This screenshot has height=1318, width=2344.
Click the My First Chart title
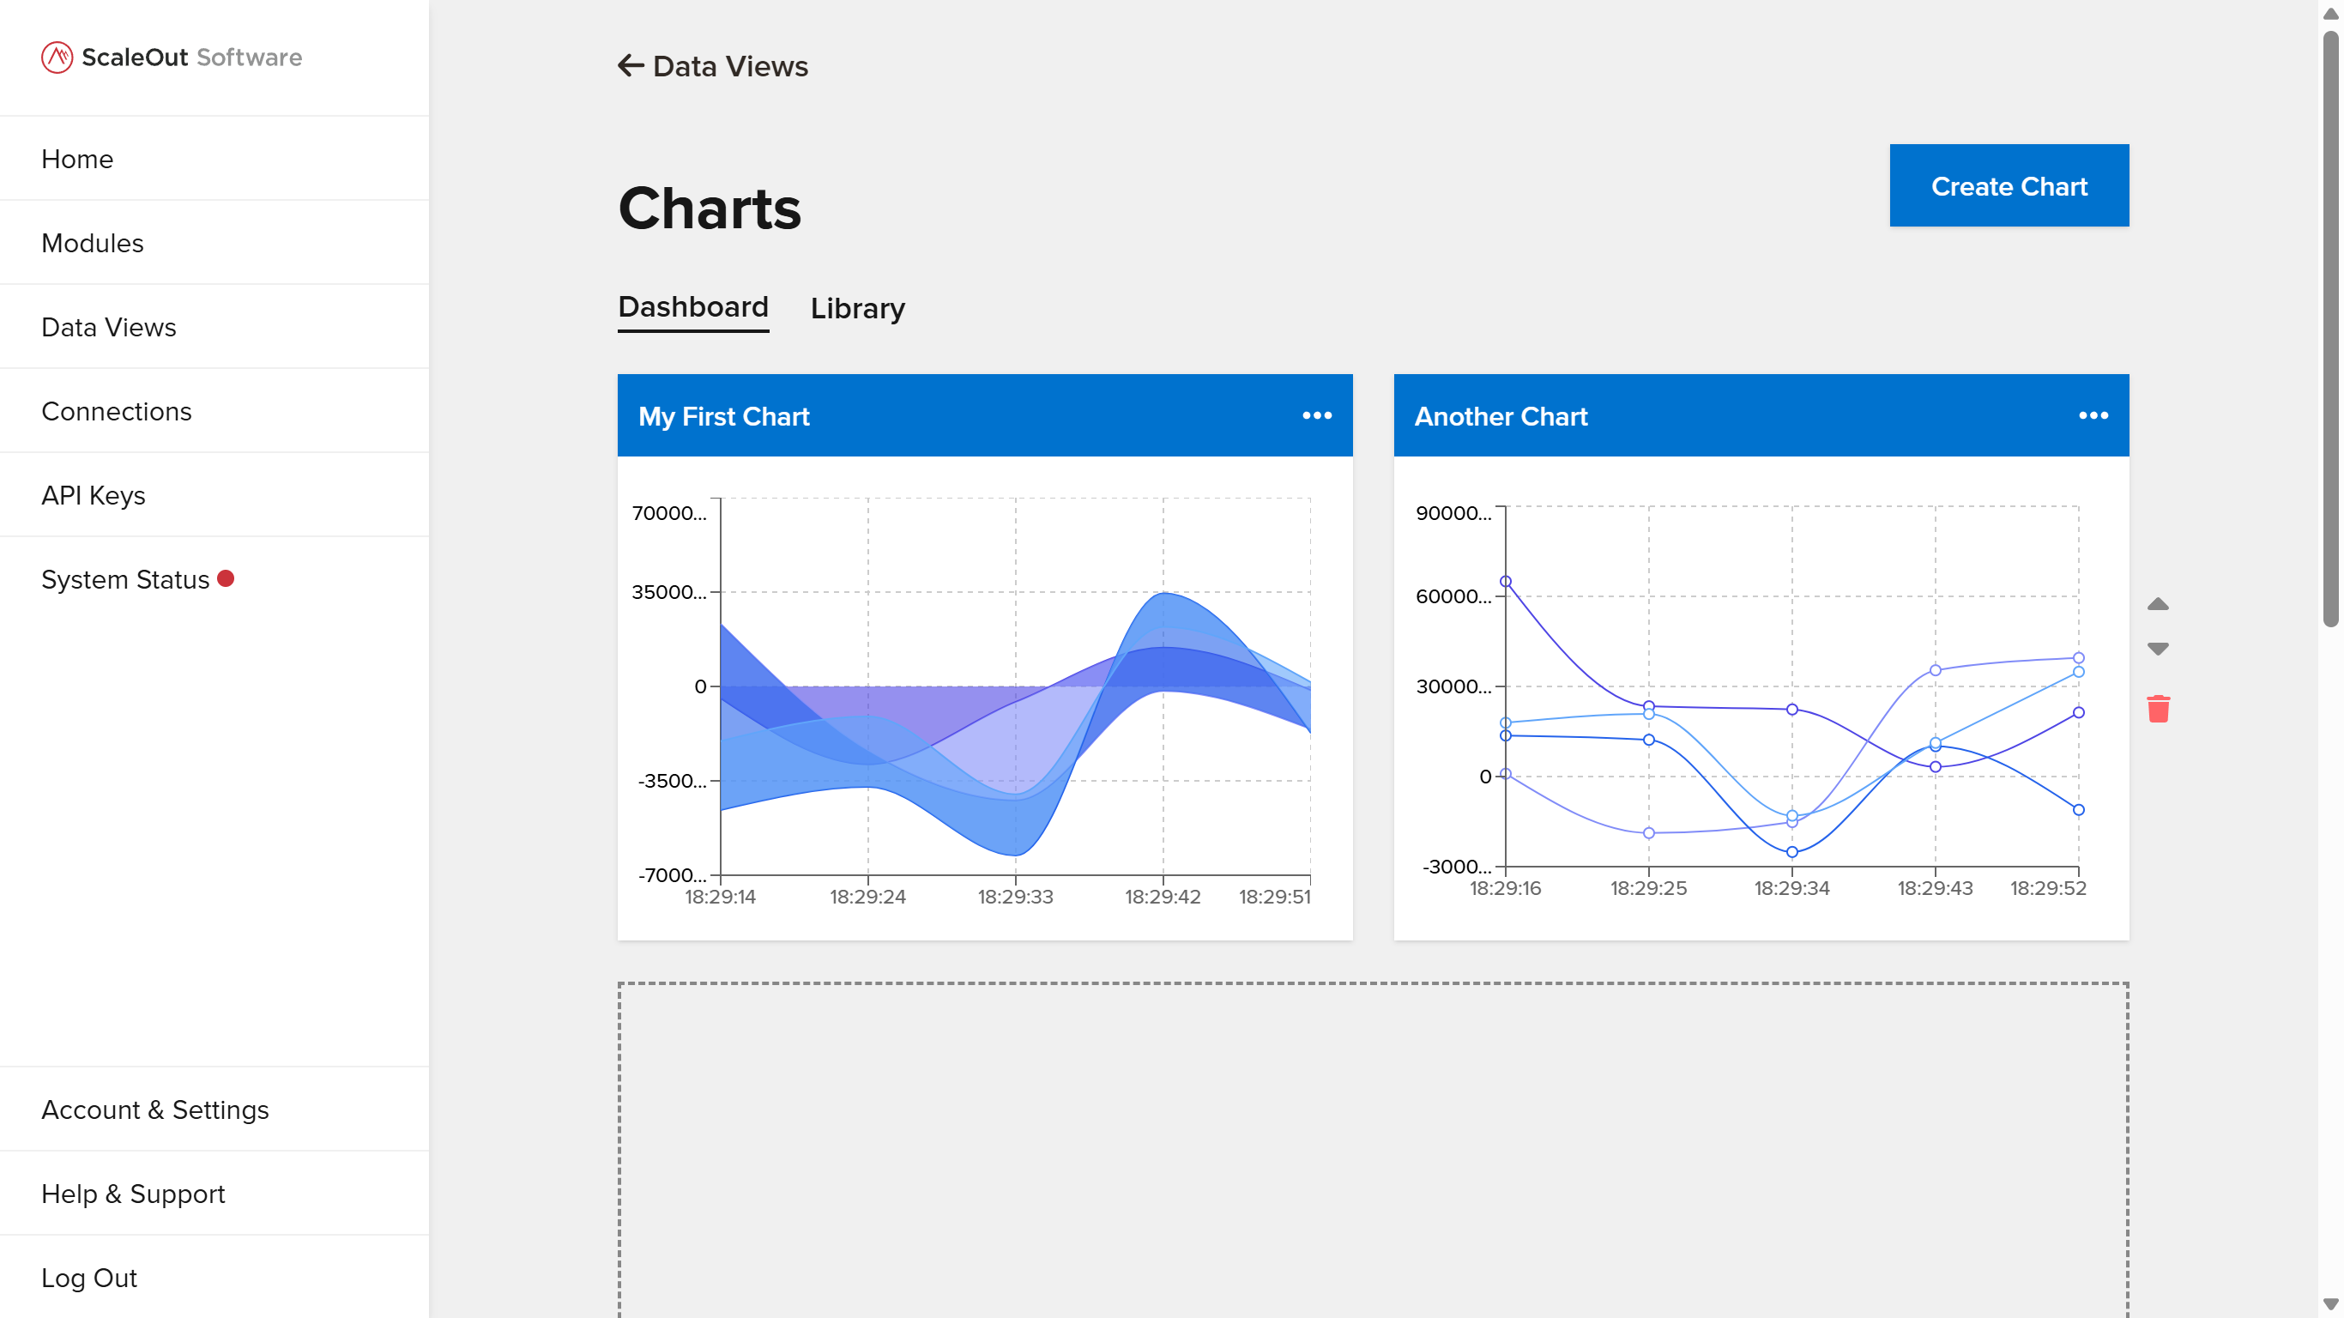[723, 416]
